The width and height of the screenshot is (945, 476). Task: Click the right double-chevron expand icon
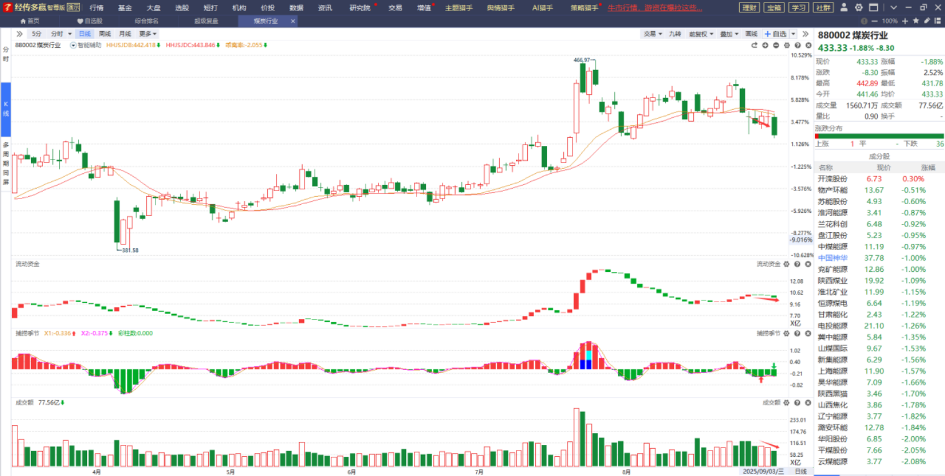point(805,34)
